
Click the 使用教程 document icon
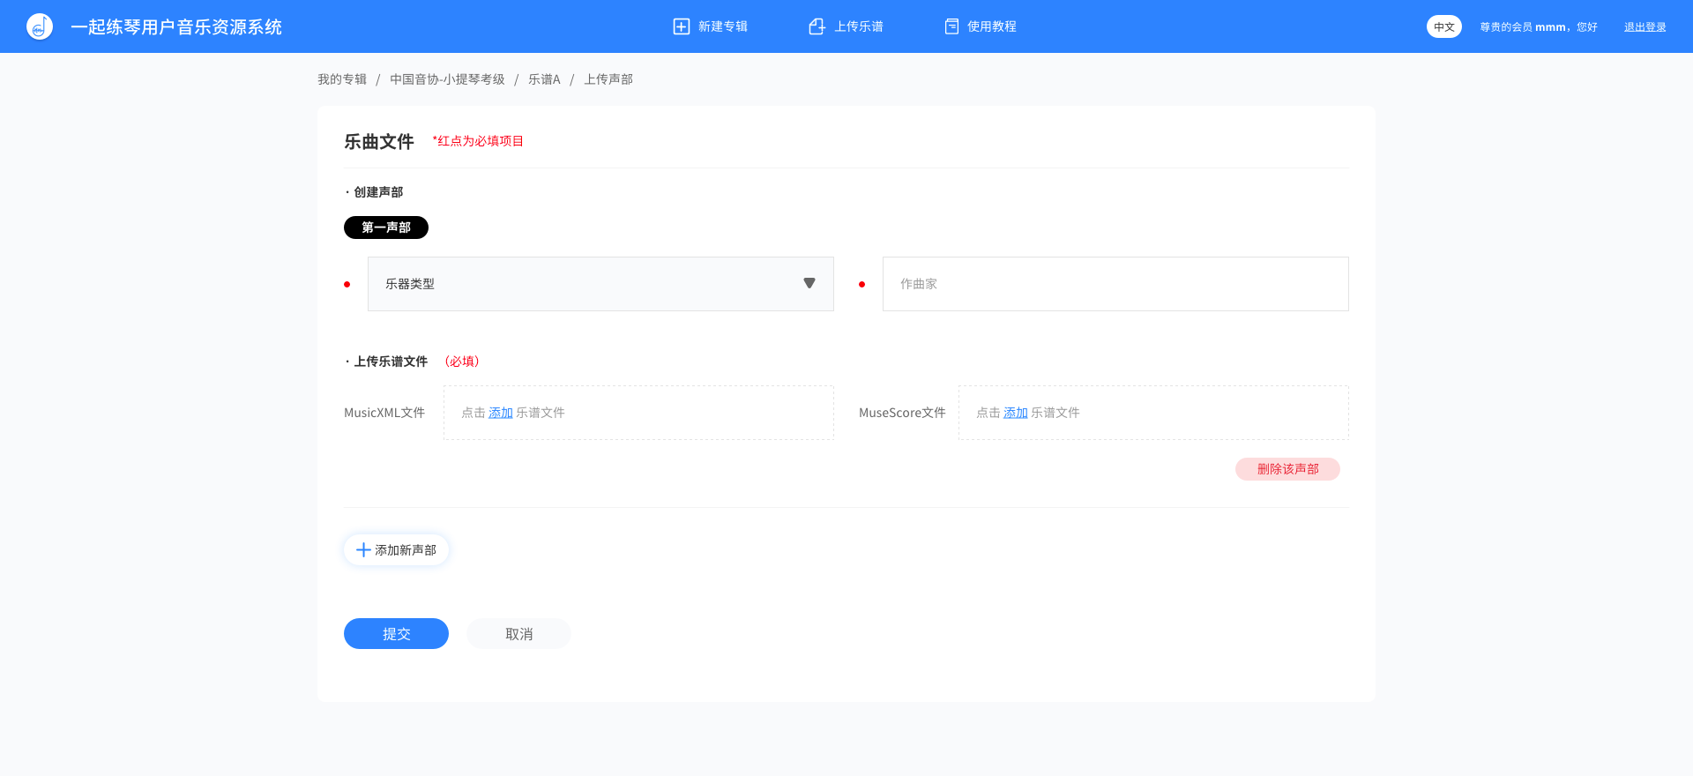tap(951, 26)
